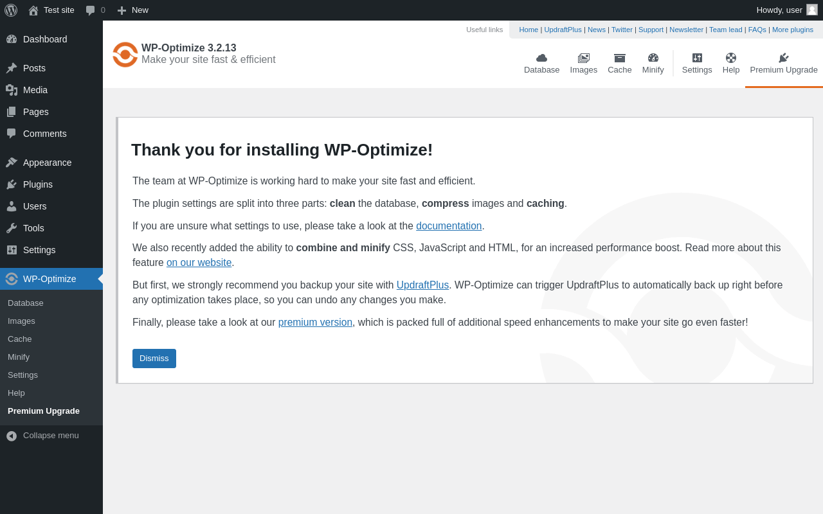The image size is (823, 514).
Task: Open the Howdy user account menu
Action: coord(786,10)
